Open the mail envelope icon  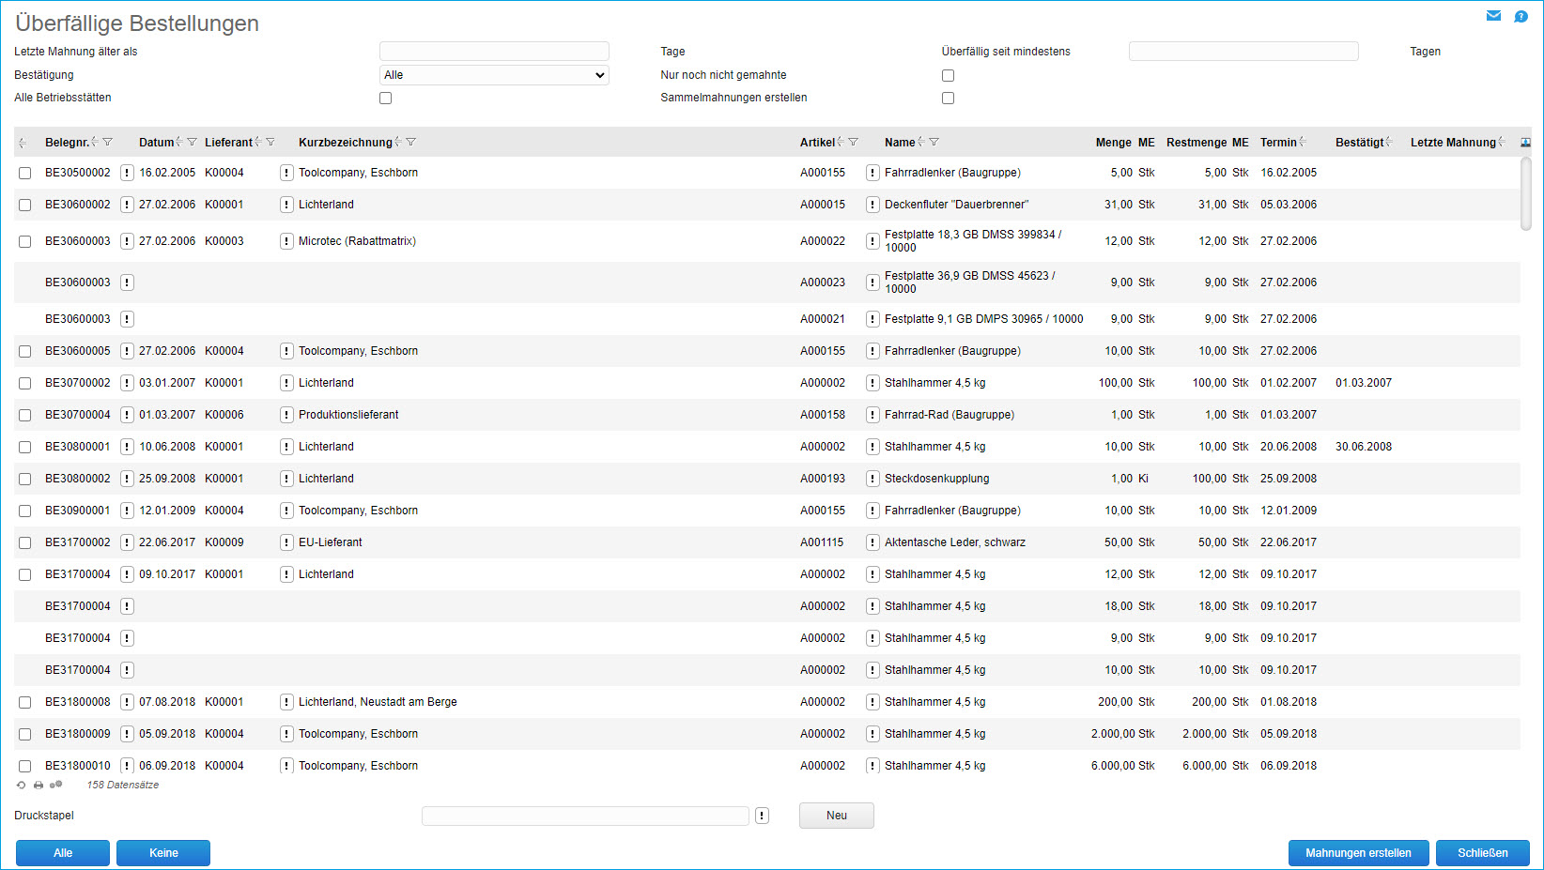(x=1493, y=16)
